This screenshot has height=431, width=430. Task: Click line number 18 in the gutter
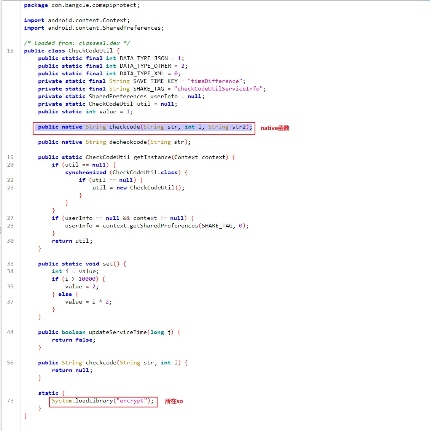coord(10,51)
